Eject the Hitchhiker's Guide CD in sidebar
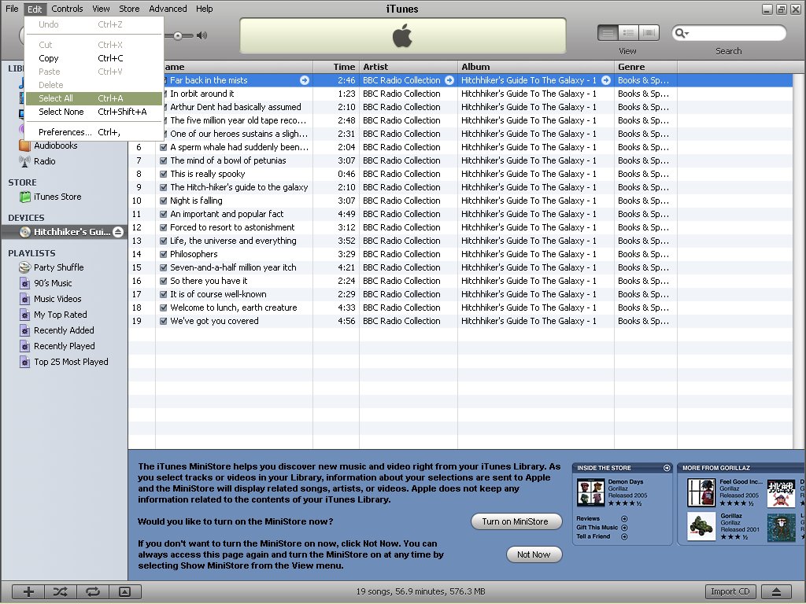This screenshot has width=806, height=604. (118, 232)
